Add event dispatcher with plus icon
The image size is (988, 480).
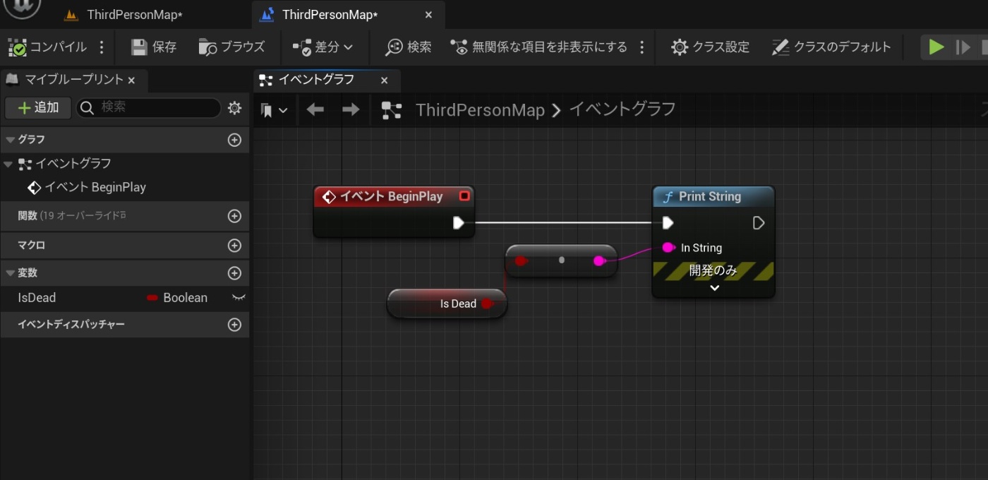click(x=235, y=325)
